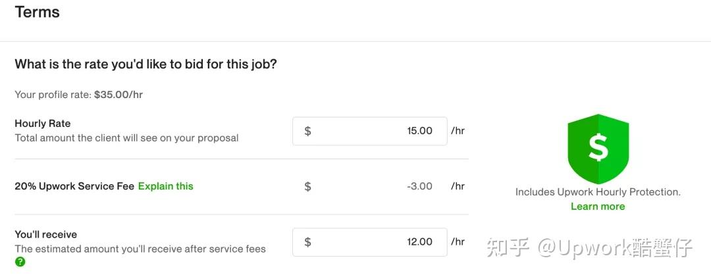Click the 'You'll receive' field label
Screen dimensions: 711x279
pos(45,235)
